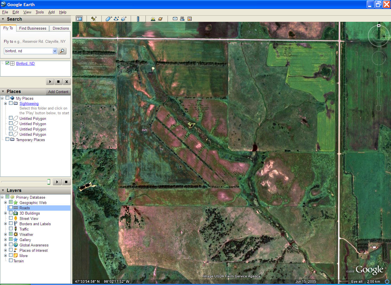Collapse the Primary Database tree node

(x=2, y=197)
